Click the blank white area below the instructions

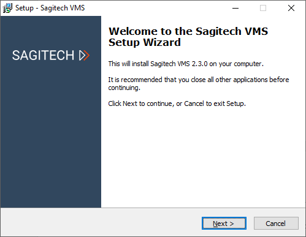202,157
